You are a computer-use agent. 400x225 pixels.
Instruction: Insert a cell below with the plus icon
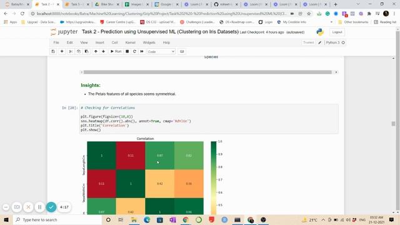click(62, 51)
